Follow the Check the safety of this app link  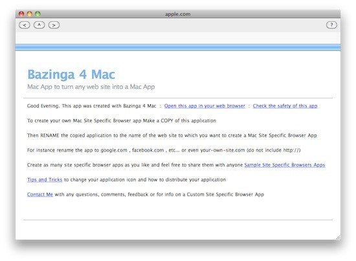pos(285,106)
